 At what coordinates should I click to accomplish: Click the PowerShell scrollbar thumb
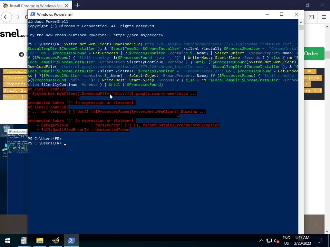[301, 28]
